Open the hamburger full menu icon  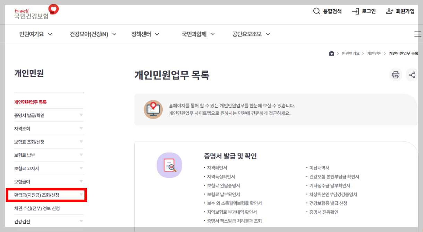click(x=418, y=34)
